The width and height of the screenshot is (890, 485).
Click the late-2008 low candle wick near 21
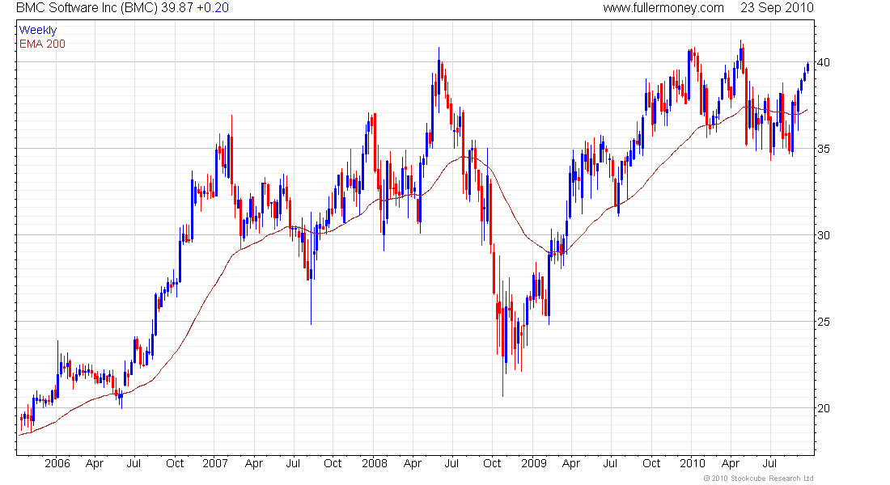click(x=503, y=377)
